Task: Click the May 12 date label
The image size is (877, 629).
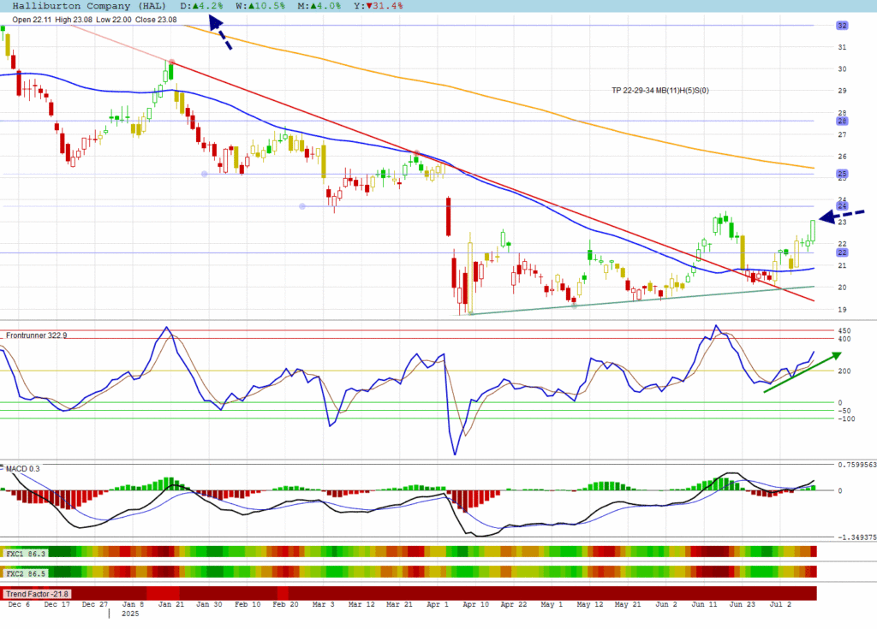Action: [589, 604]
